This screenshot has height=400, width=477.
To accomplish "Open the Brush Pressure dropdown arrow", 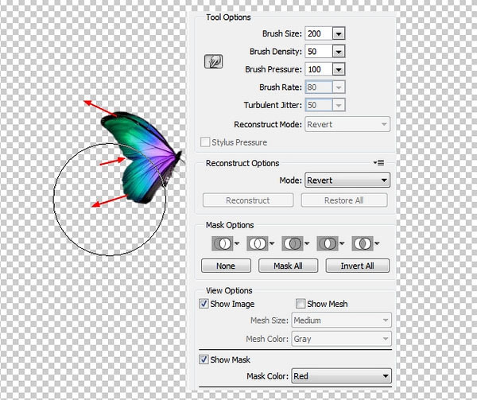I will pyautogui.click(x=339, y=69).
